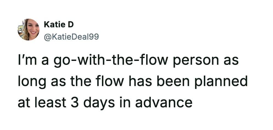Click the letter "D" in the display name

click(71, 25)
